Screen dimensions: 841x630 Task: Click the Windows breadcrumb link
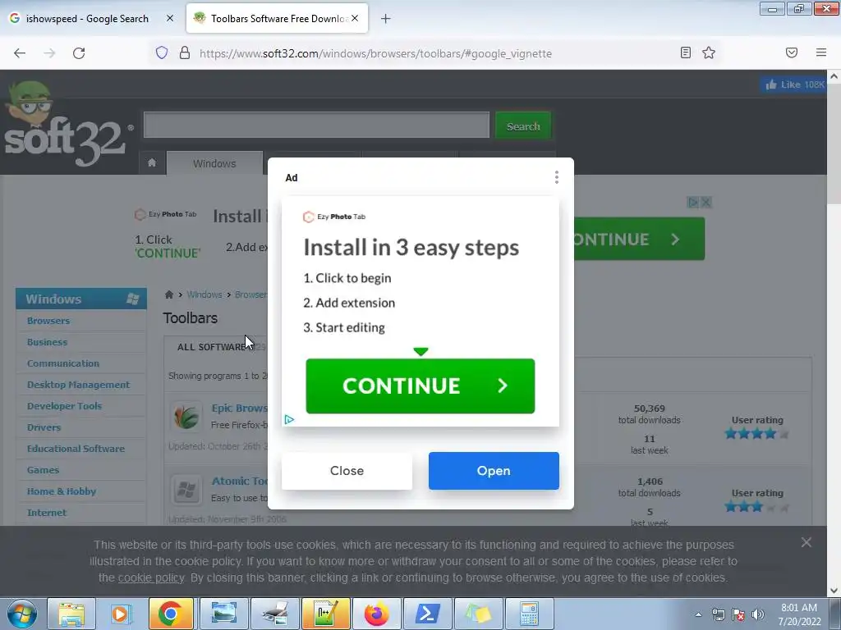pyautogui.click(x=205, y=294)
